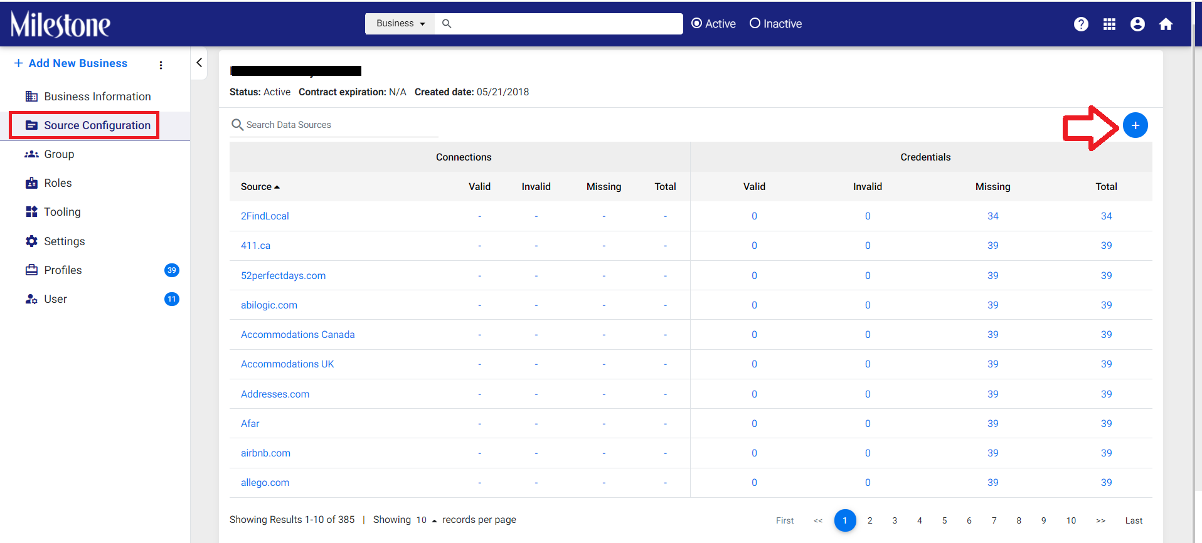
Task: Click missing credentials 34 for 2FindLocal
Action: (x=992, y=216)
